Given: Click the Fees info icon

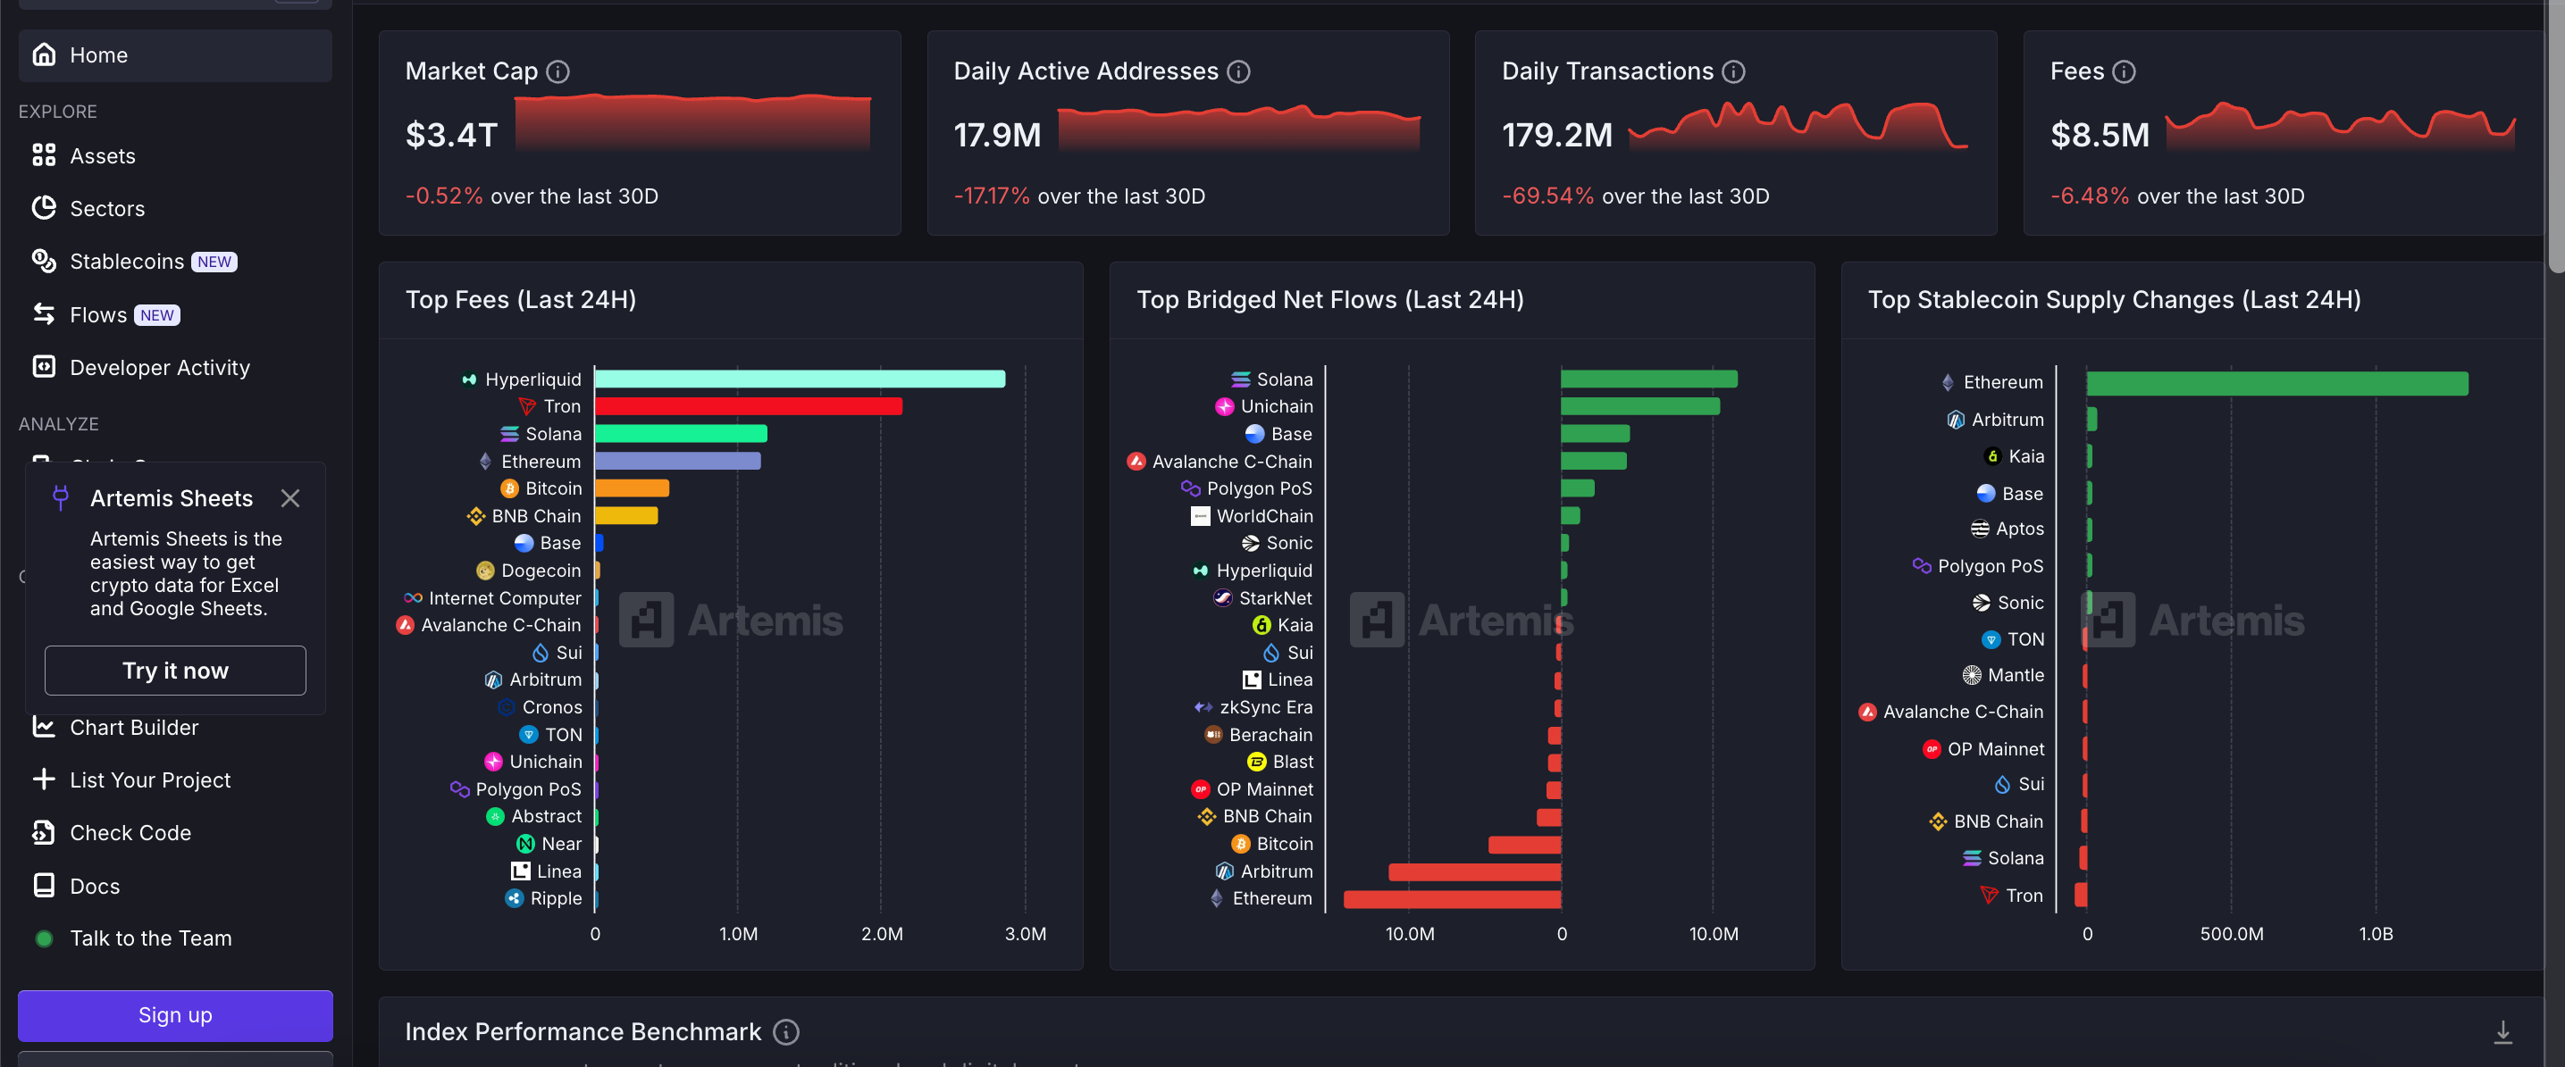Looking at the screenshot, I should click(2124, 71).
